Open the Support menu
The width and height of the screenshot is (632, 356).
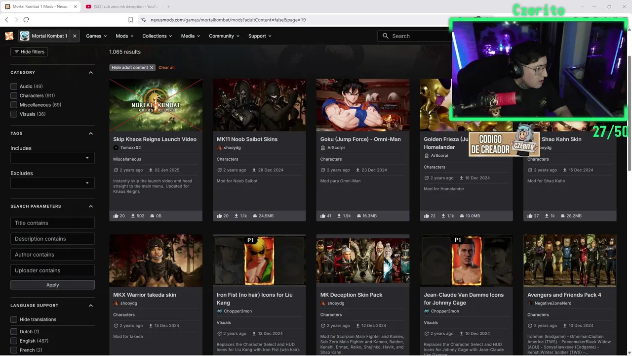(260, 36)
